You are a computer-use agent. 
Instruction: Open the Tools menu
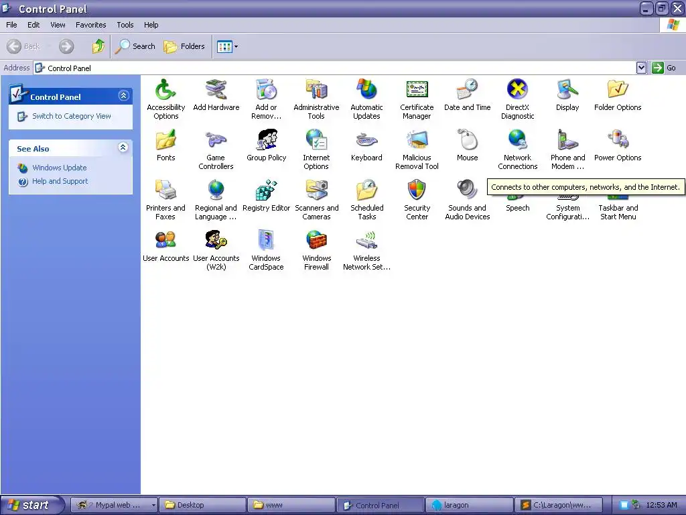[x=125, y=25]
